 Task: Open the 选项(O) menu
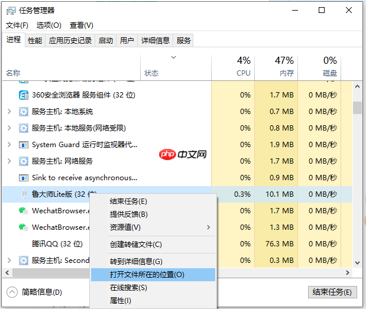click(x=49, y=25)
